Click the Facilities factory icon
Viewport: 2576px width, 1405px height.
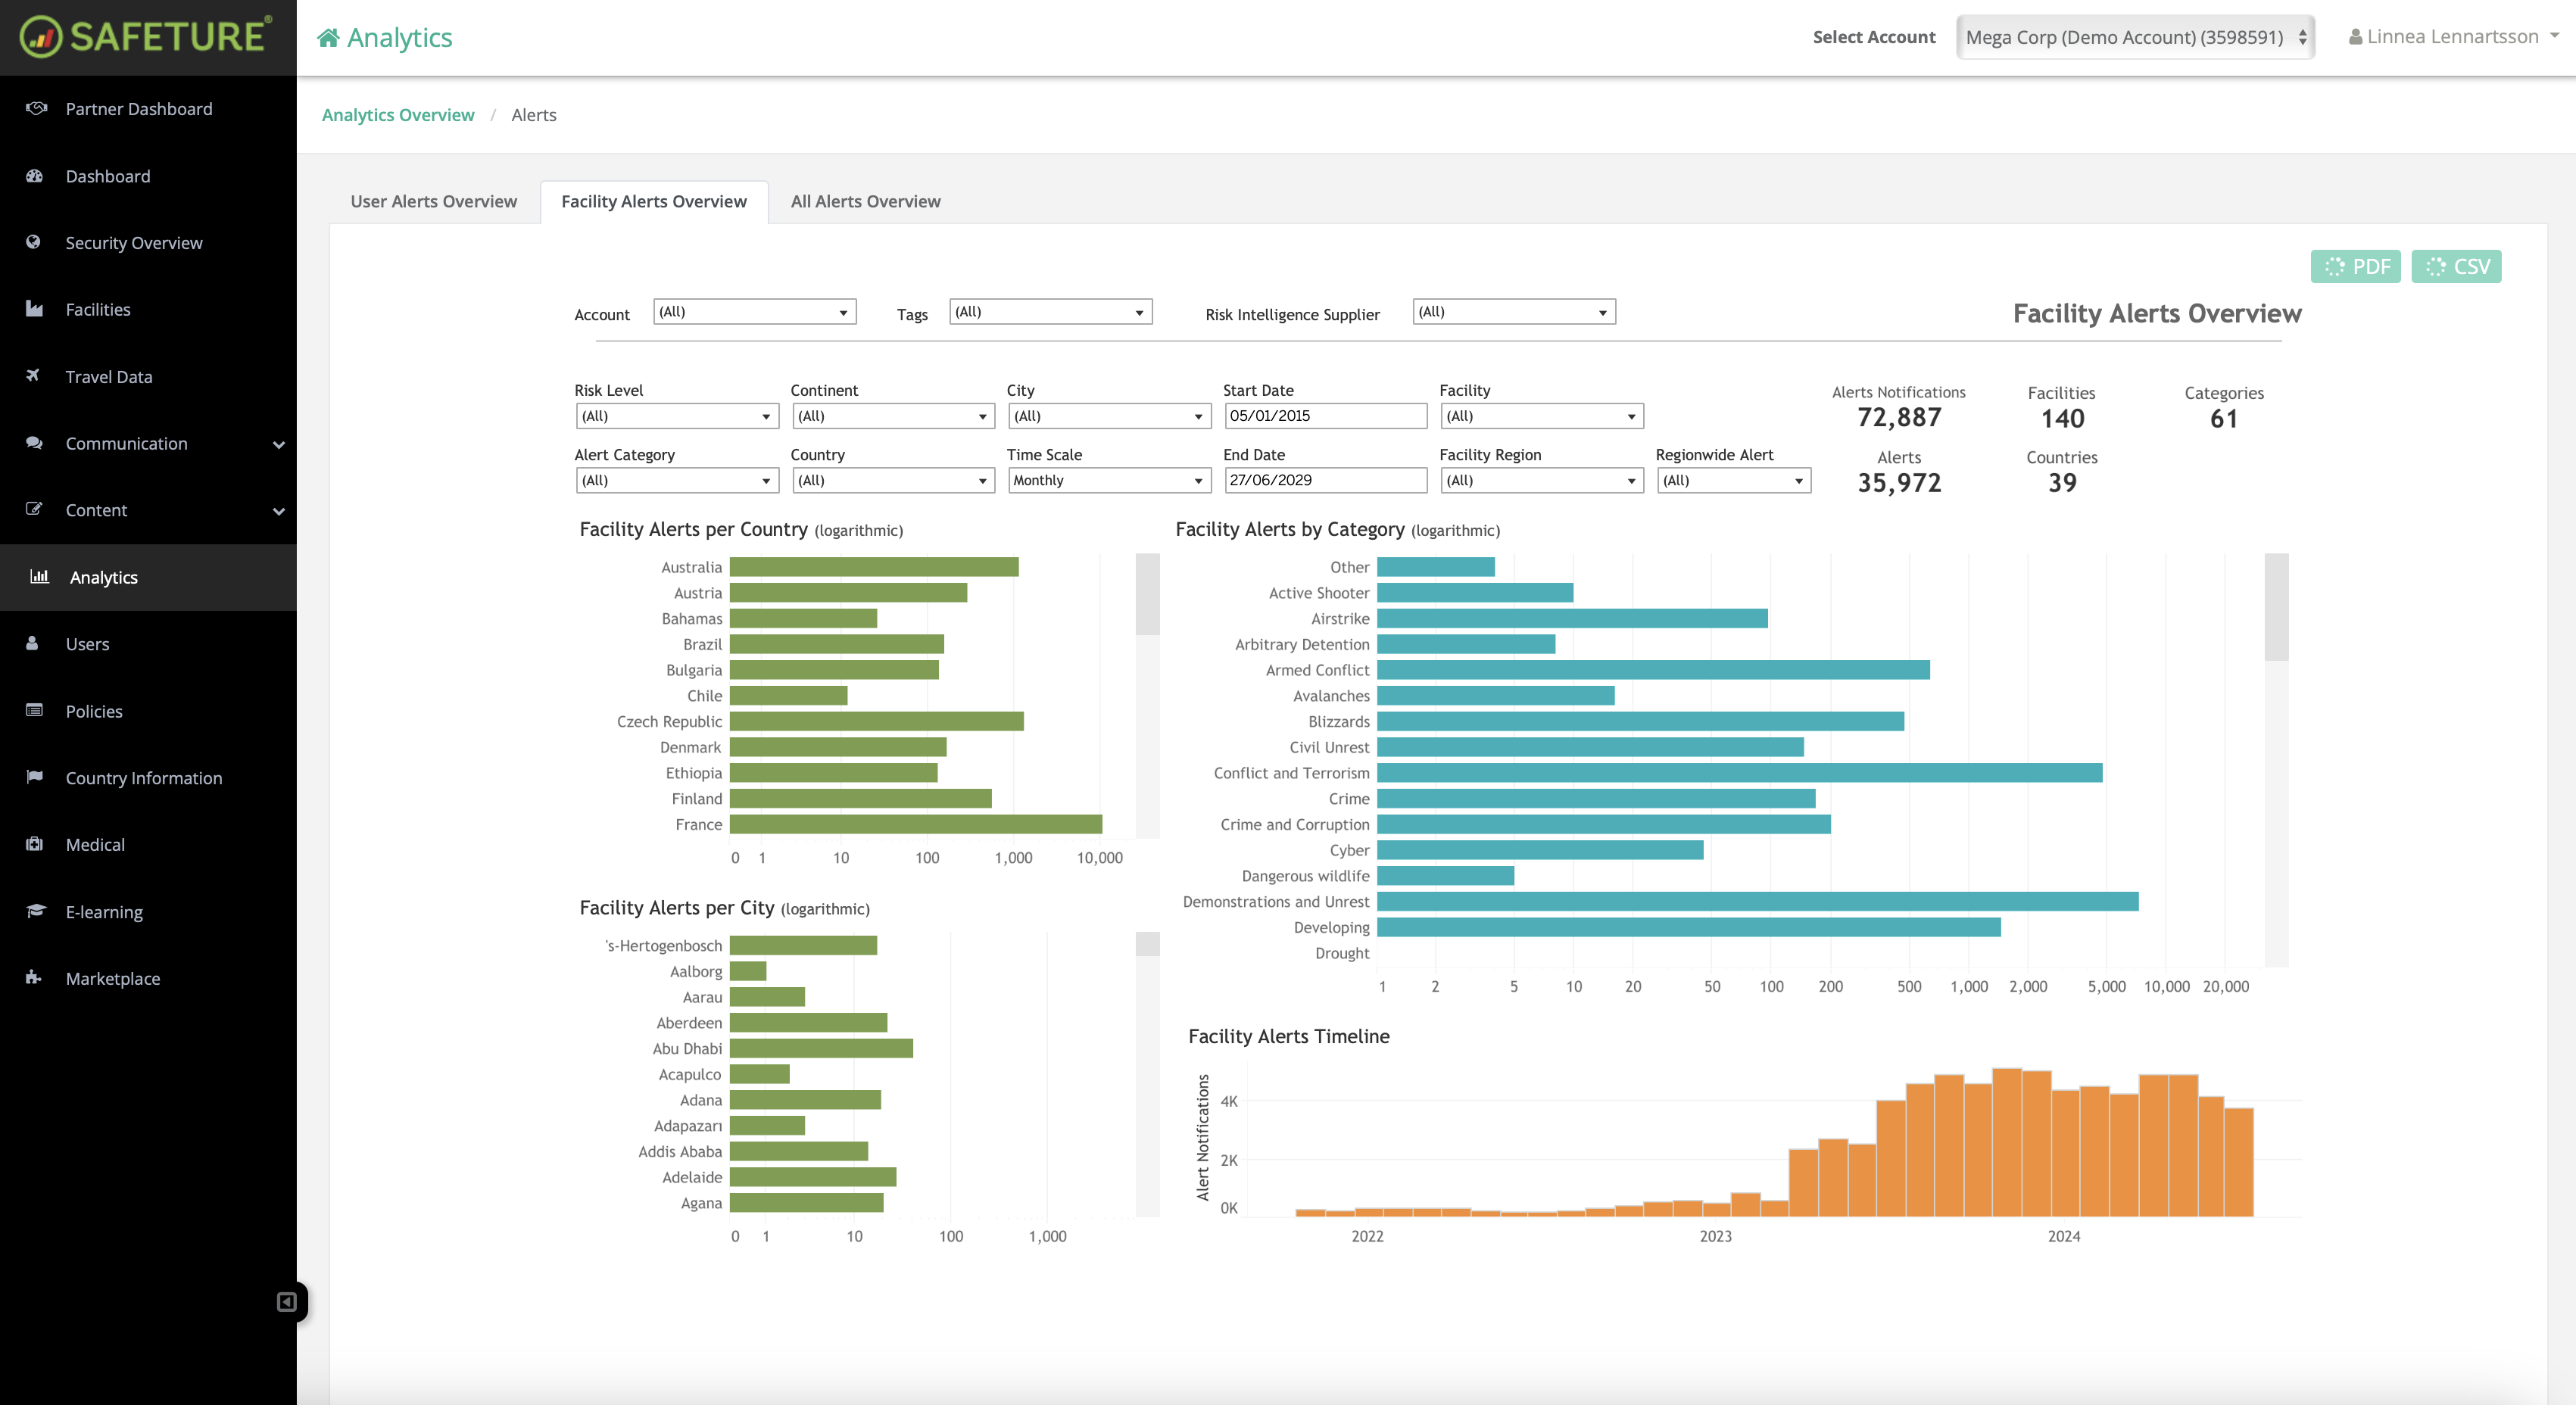tap(34, 309)
